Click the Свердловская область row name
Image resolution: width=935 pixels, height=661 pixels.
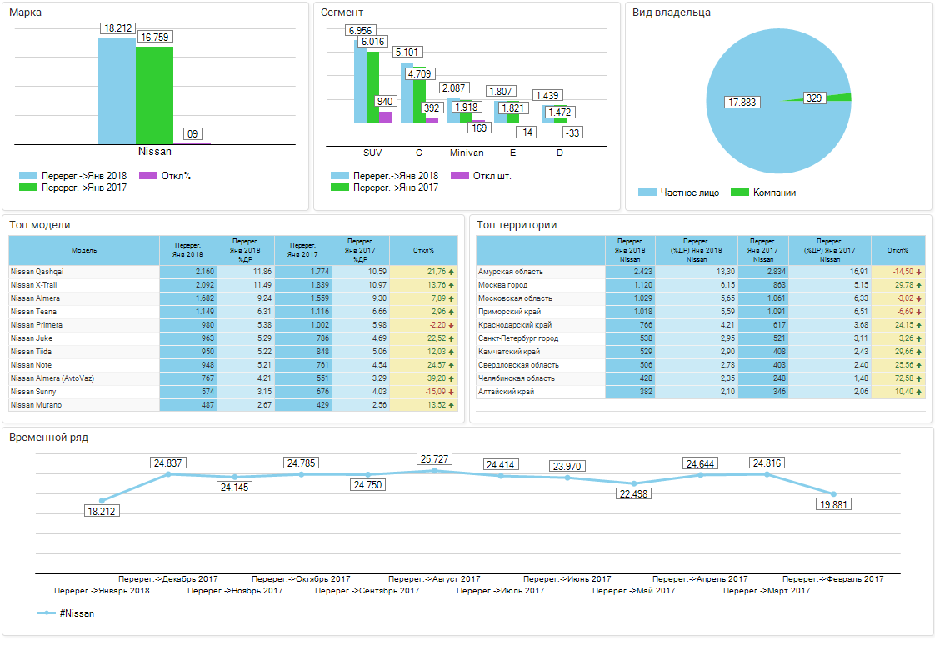click(519, 365)
